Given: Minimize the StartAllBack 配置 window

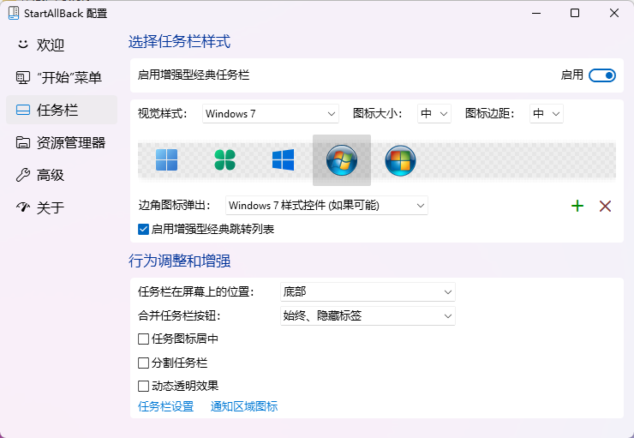Looking at the screenshot, I should (536, 13).
